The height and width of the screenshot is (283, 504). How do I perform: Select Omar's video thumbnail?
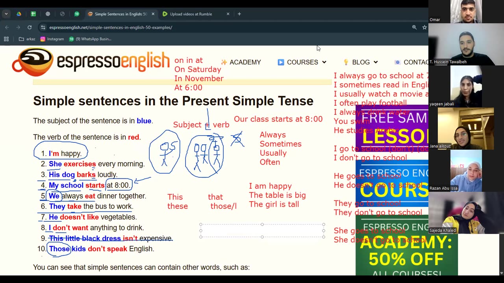pyautogui.click(x=466, y=12)
